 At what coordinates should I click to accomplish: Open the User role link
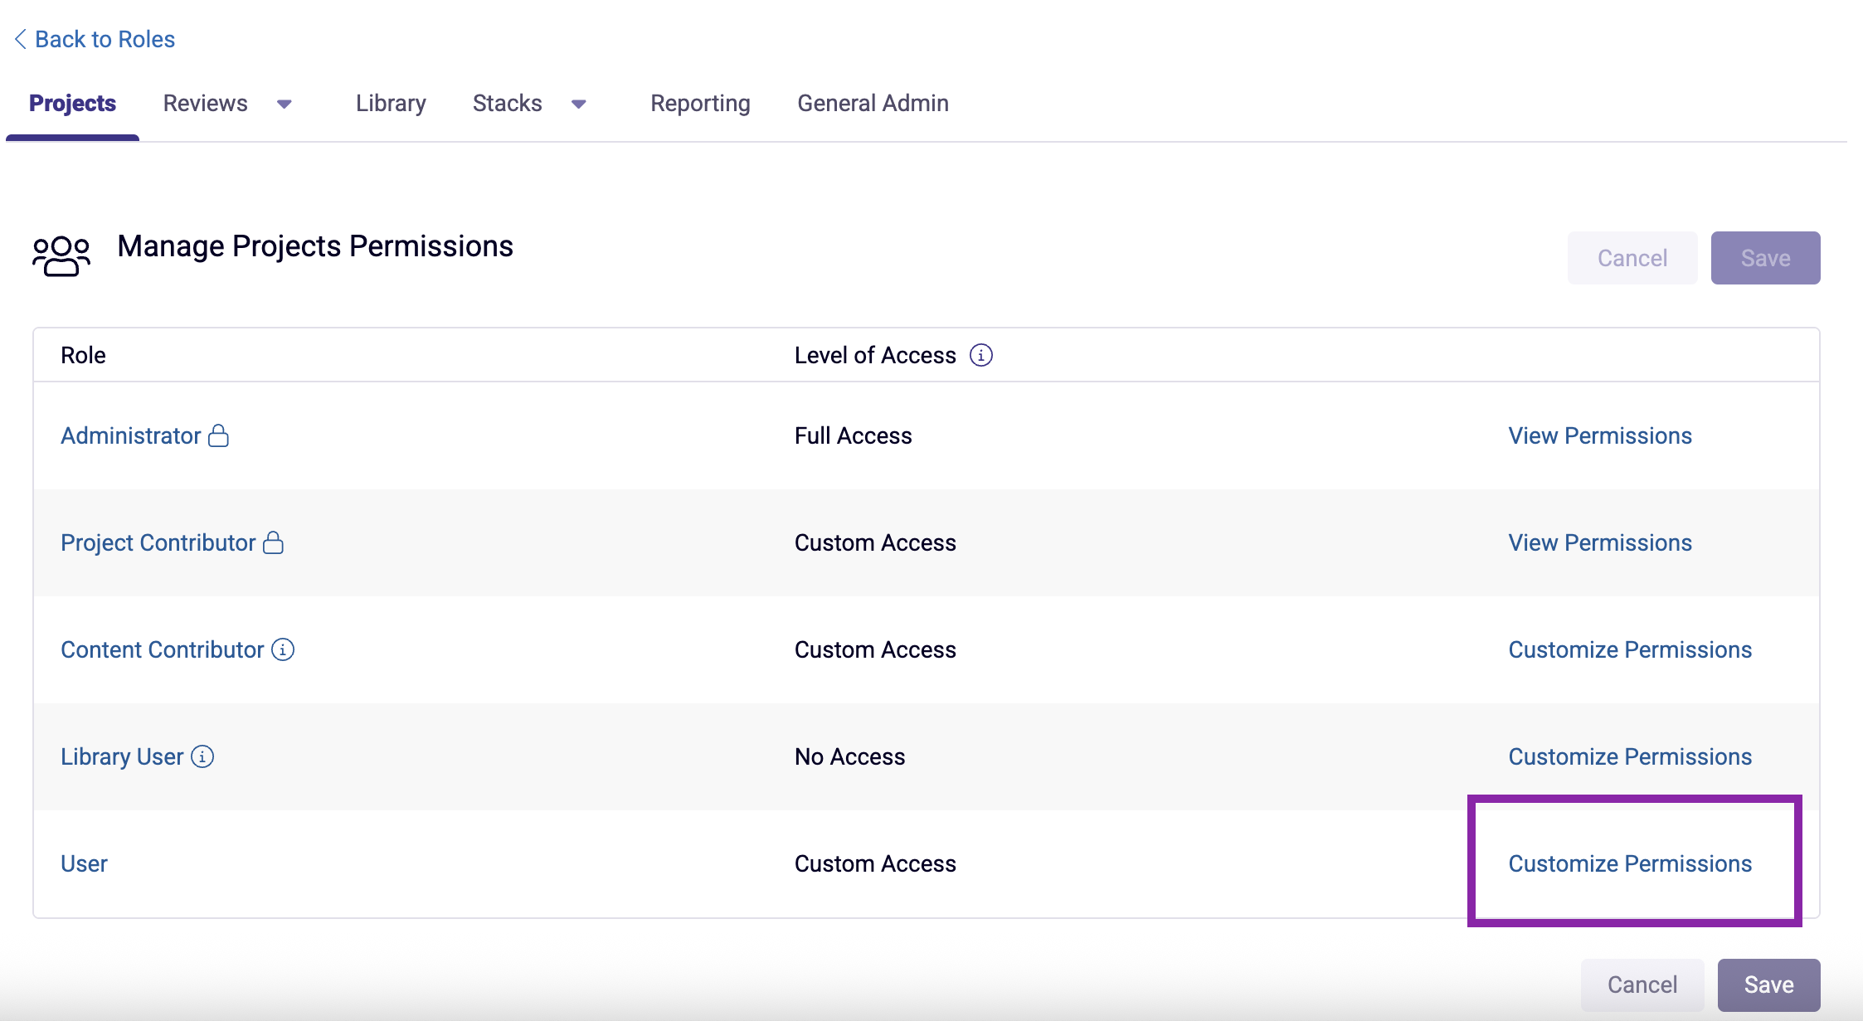click(84, 863)
